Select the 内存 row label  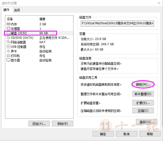14,24
